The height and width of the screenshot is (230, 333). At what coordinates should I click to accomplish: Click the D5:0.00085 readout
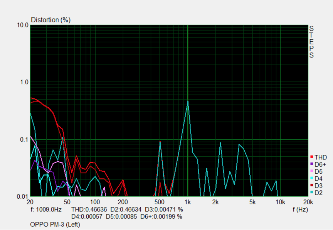click(x=121, y=216)
